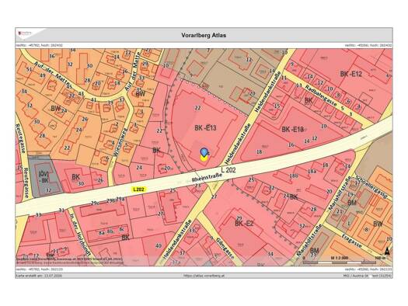Select the BK -E12 zone label

point(350,74)
